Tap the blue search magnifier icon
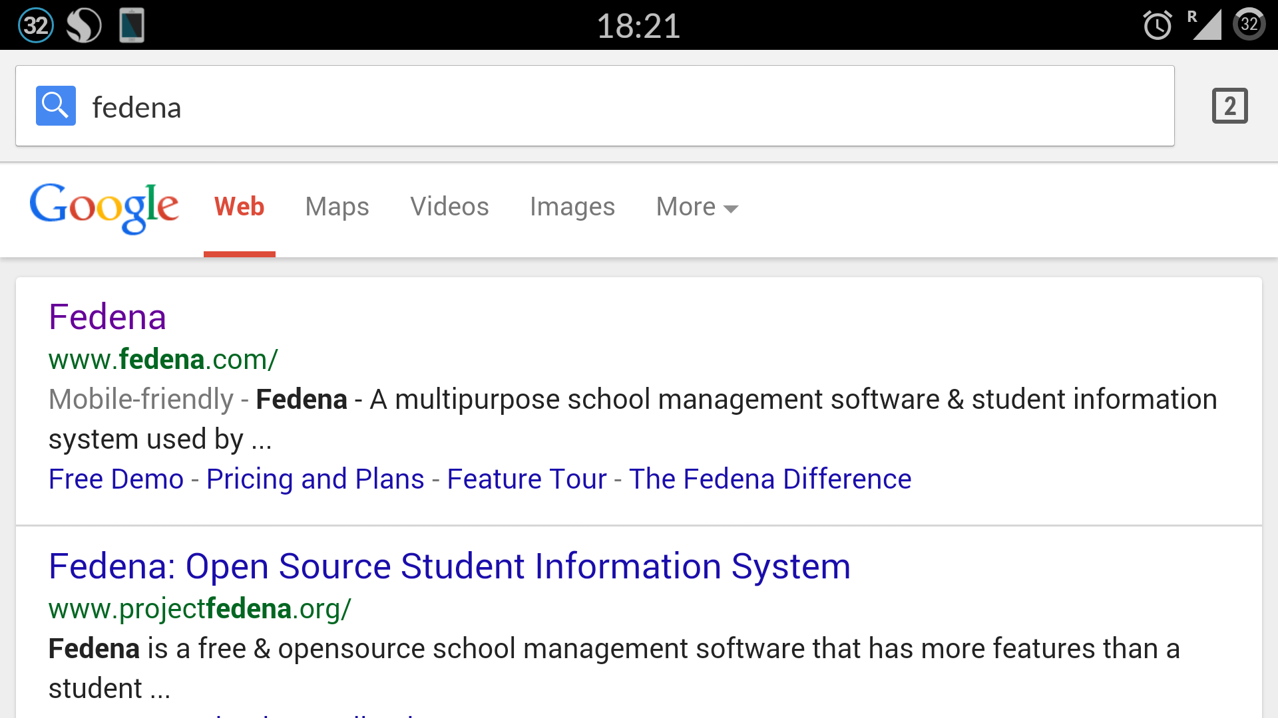The height and width of the screenshot is (718, 1278). click(55, 106)
